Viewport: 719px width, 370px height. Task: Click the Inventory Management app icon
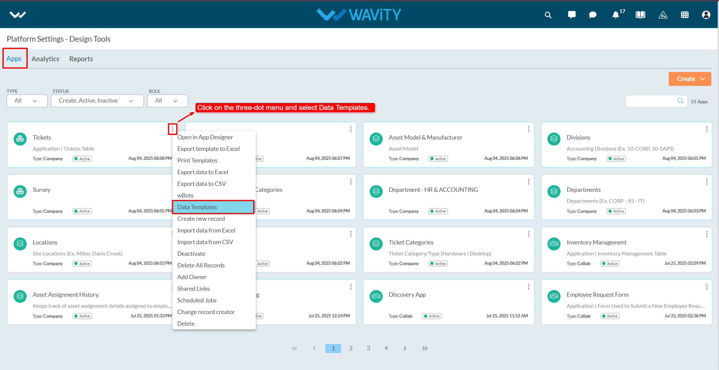[x=554, y=244]
